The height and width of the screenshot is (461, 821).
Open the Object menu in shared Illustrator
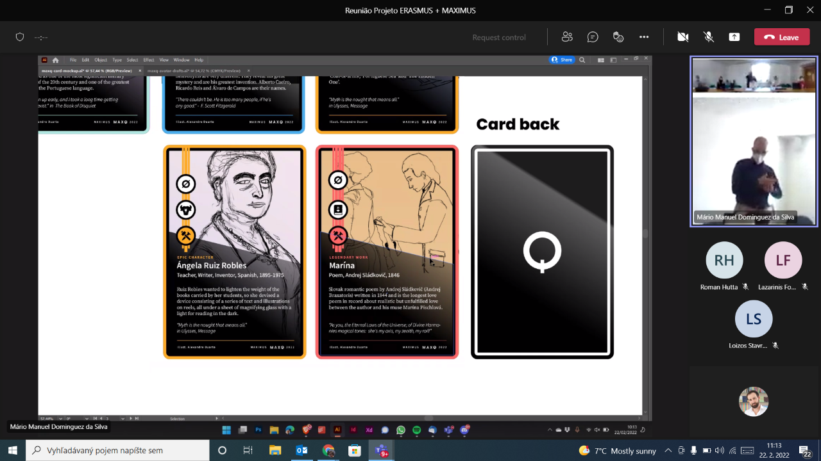[x=101, y=60]
